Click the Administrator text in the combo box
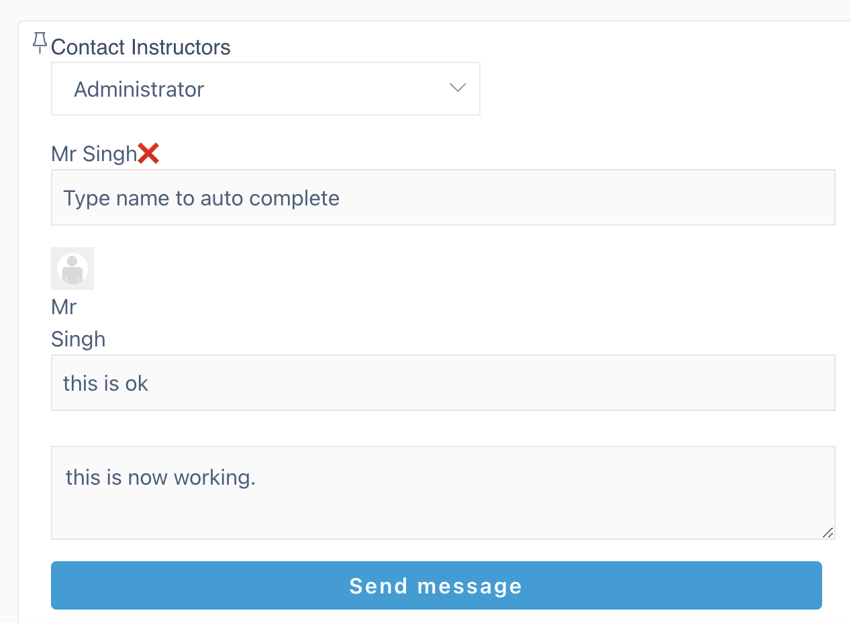This screenshot has height=623, width=851. click(139, 89)
